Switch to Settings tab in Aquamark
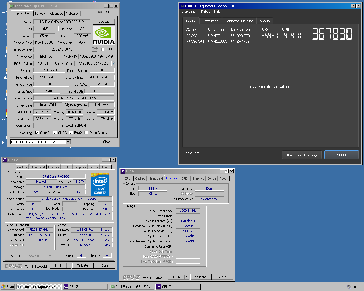The width and height of the screenshot is (364, 291). pyautogui.click(x=210, y=21)
